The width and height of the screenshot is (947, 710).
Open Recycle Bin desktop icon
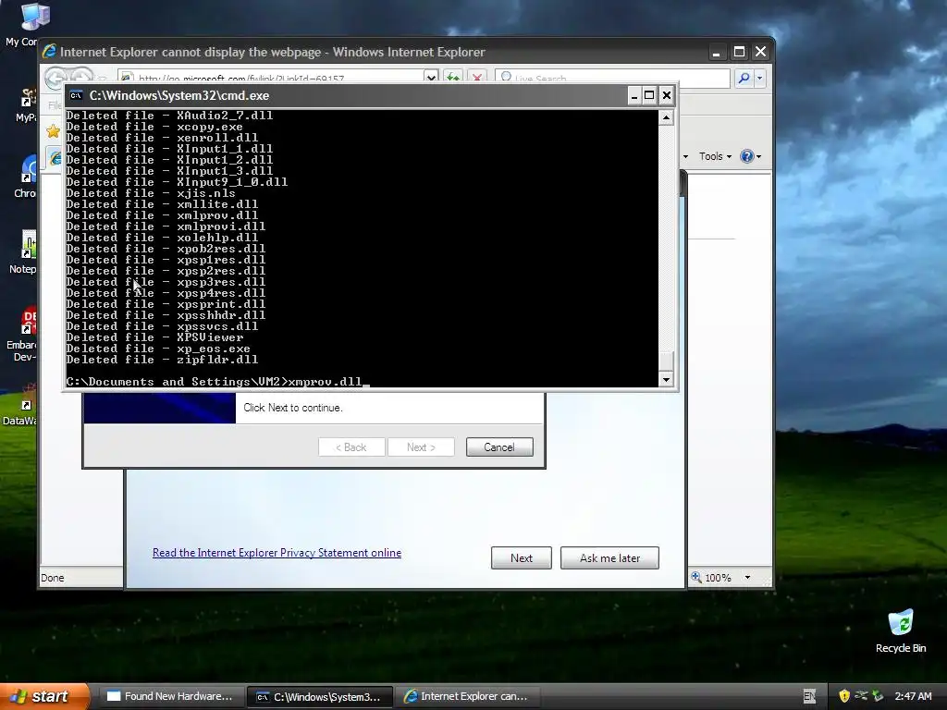pos(901,630)
